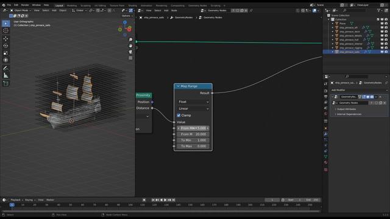Click the To Max 0.000 field
The image size is (390, 219).
click(x=193, y=146)
